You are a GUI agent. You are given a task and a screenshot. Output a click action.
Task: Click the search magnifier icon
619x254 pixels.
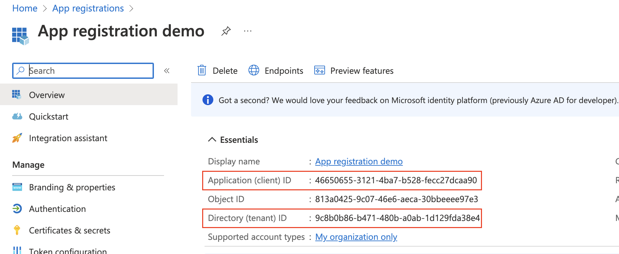point(21,70)
